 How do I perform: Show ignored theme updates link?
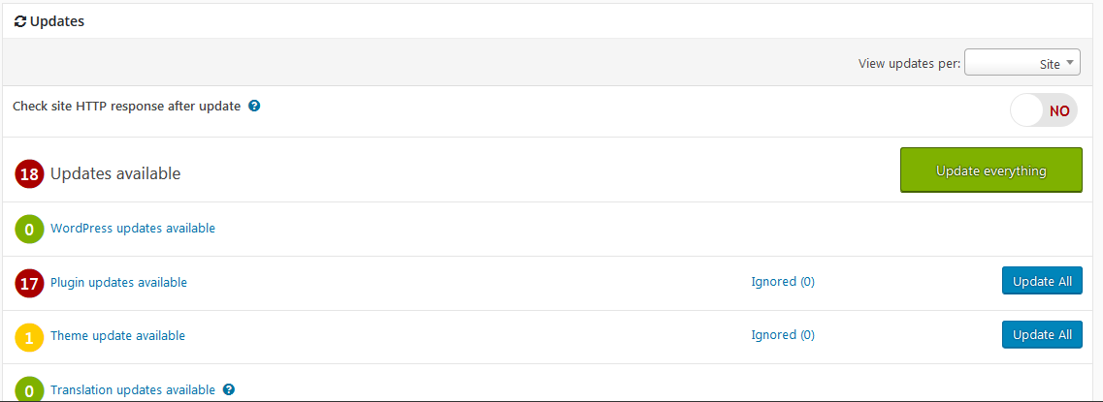[783, 335]
